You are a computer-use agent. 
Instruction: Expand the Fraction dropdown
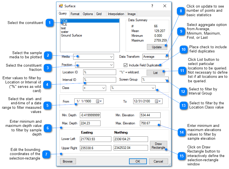111,65
